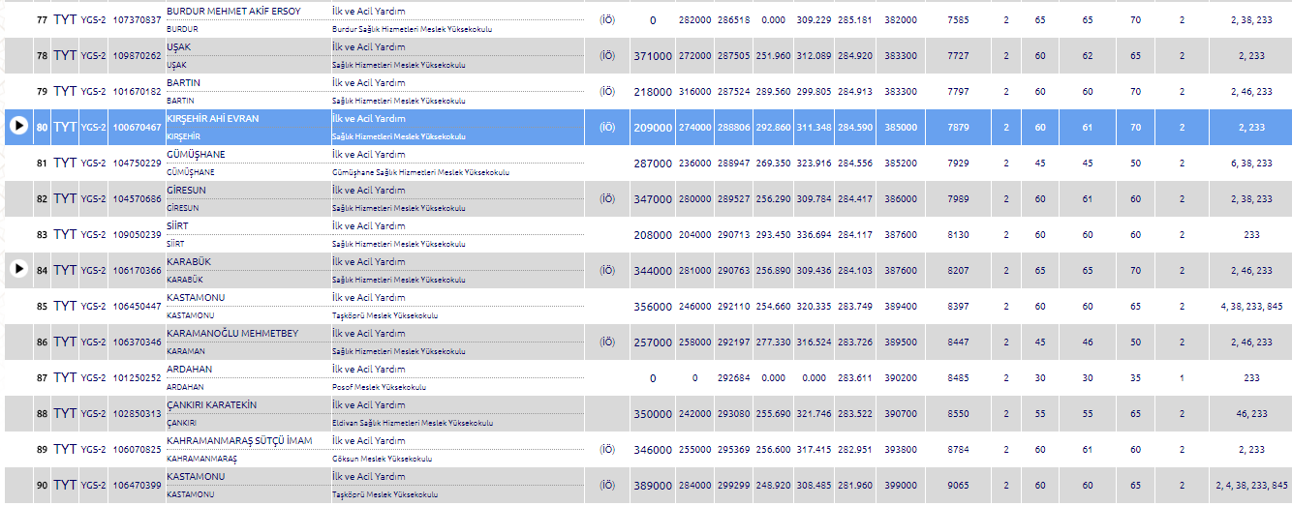
Task: Click the play icon on row 80
Action: tap(18, 126)
